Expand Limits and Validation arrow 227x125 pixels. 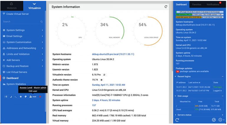(x=42, y=54)
